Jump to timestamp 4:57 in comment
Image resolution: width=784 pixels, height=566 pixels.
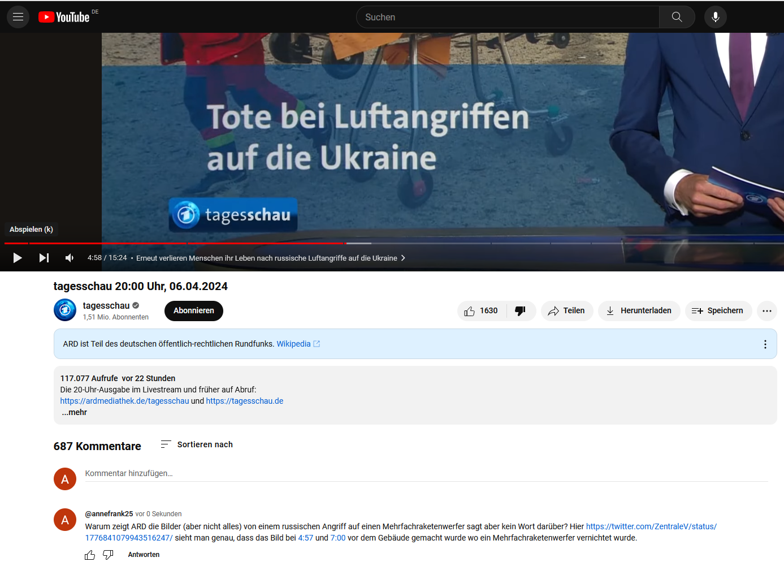point(306,538)
